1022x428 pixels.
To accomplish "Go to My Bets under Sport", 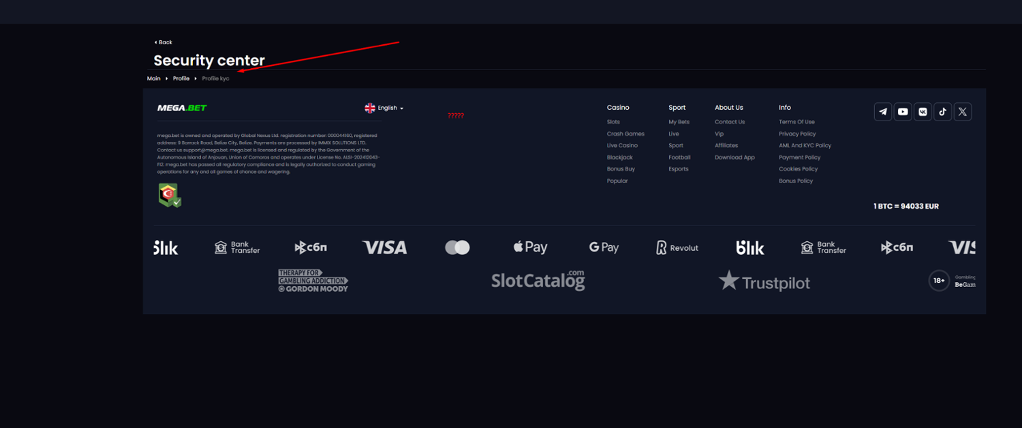I will pyautogui.click(x=679, y=122).
